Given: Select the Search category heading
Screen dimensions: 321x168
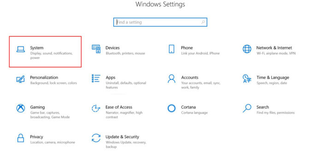Looking at the screenshot, I should (x=262, y=107).
